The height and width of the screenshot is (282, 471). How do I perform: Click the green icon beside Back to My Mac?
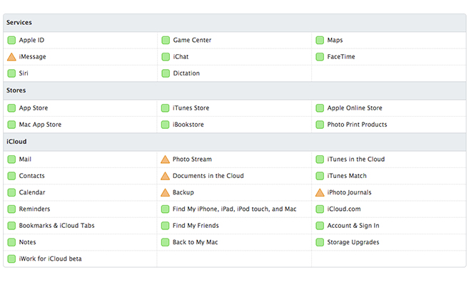point(166,242)
